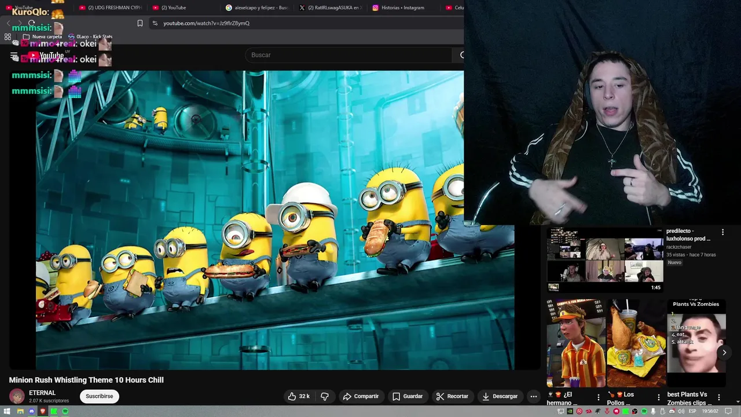The height and width of the screenshot is (417, 741).
Task: Open the Recortar clip tool
Action: tap(452, 396)
